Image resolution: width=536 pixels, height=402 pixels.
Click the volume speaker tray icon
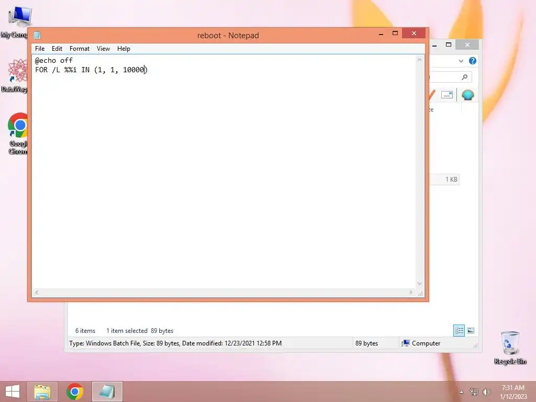486,392
